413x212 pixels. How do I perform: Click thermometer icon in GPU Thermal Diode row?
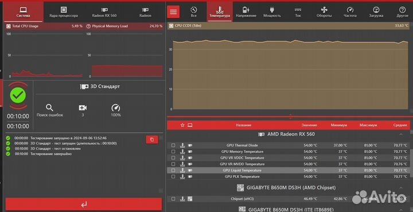click(x=182, y=145)
